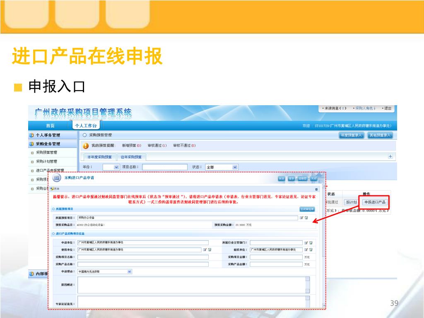The image size is (424, 318).
Task: Open the 申请理由 dropdown
Action: [105, 272]
